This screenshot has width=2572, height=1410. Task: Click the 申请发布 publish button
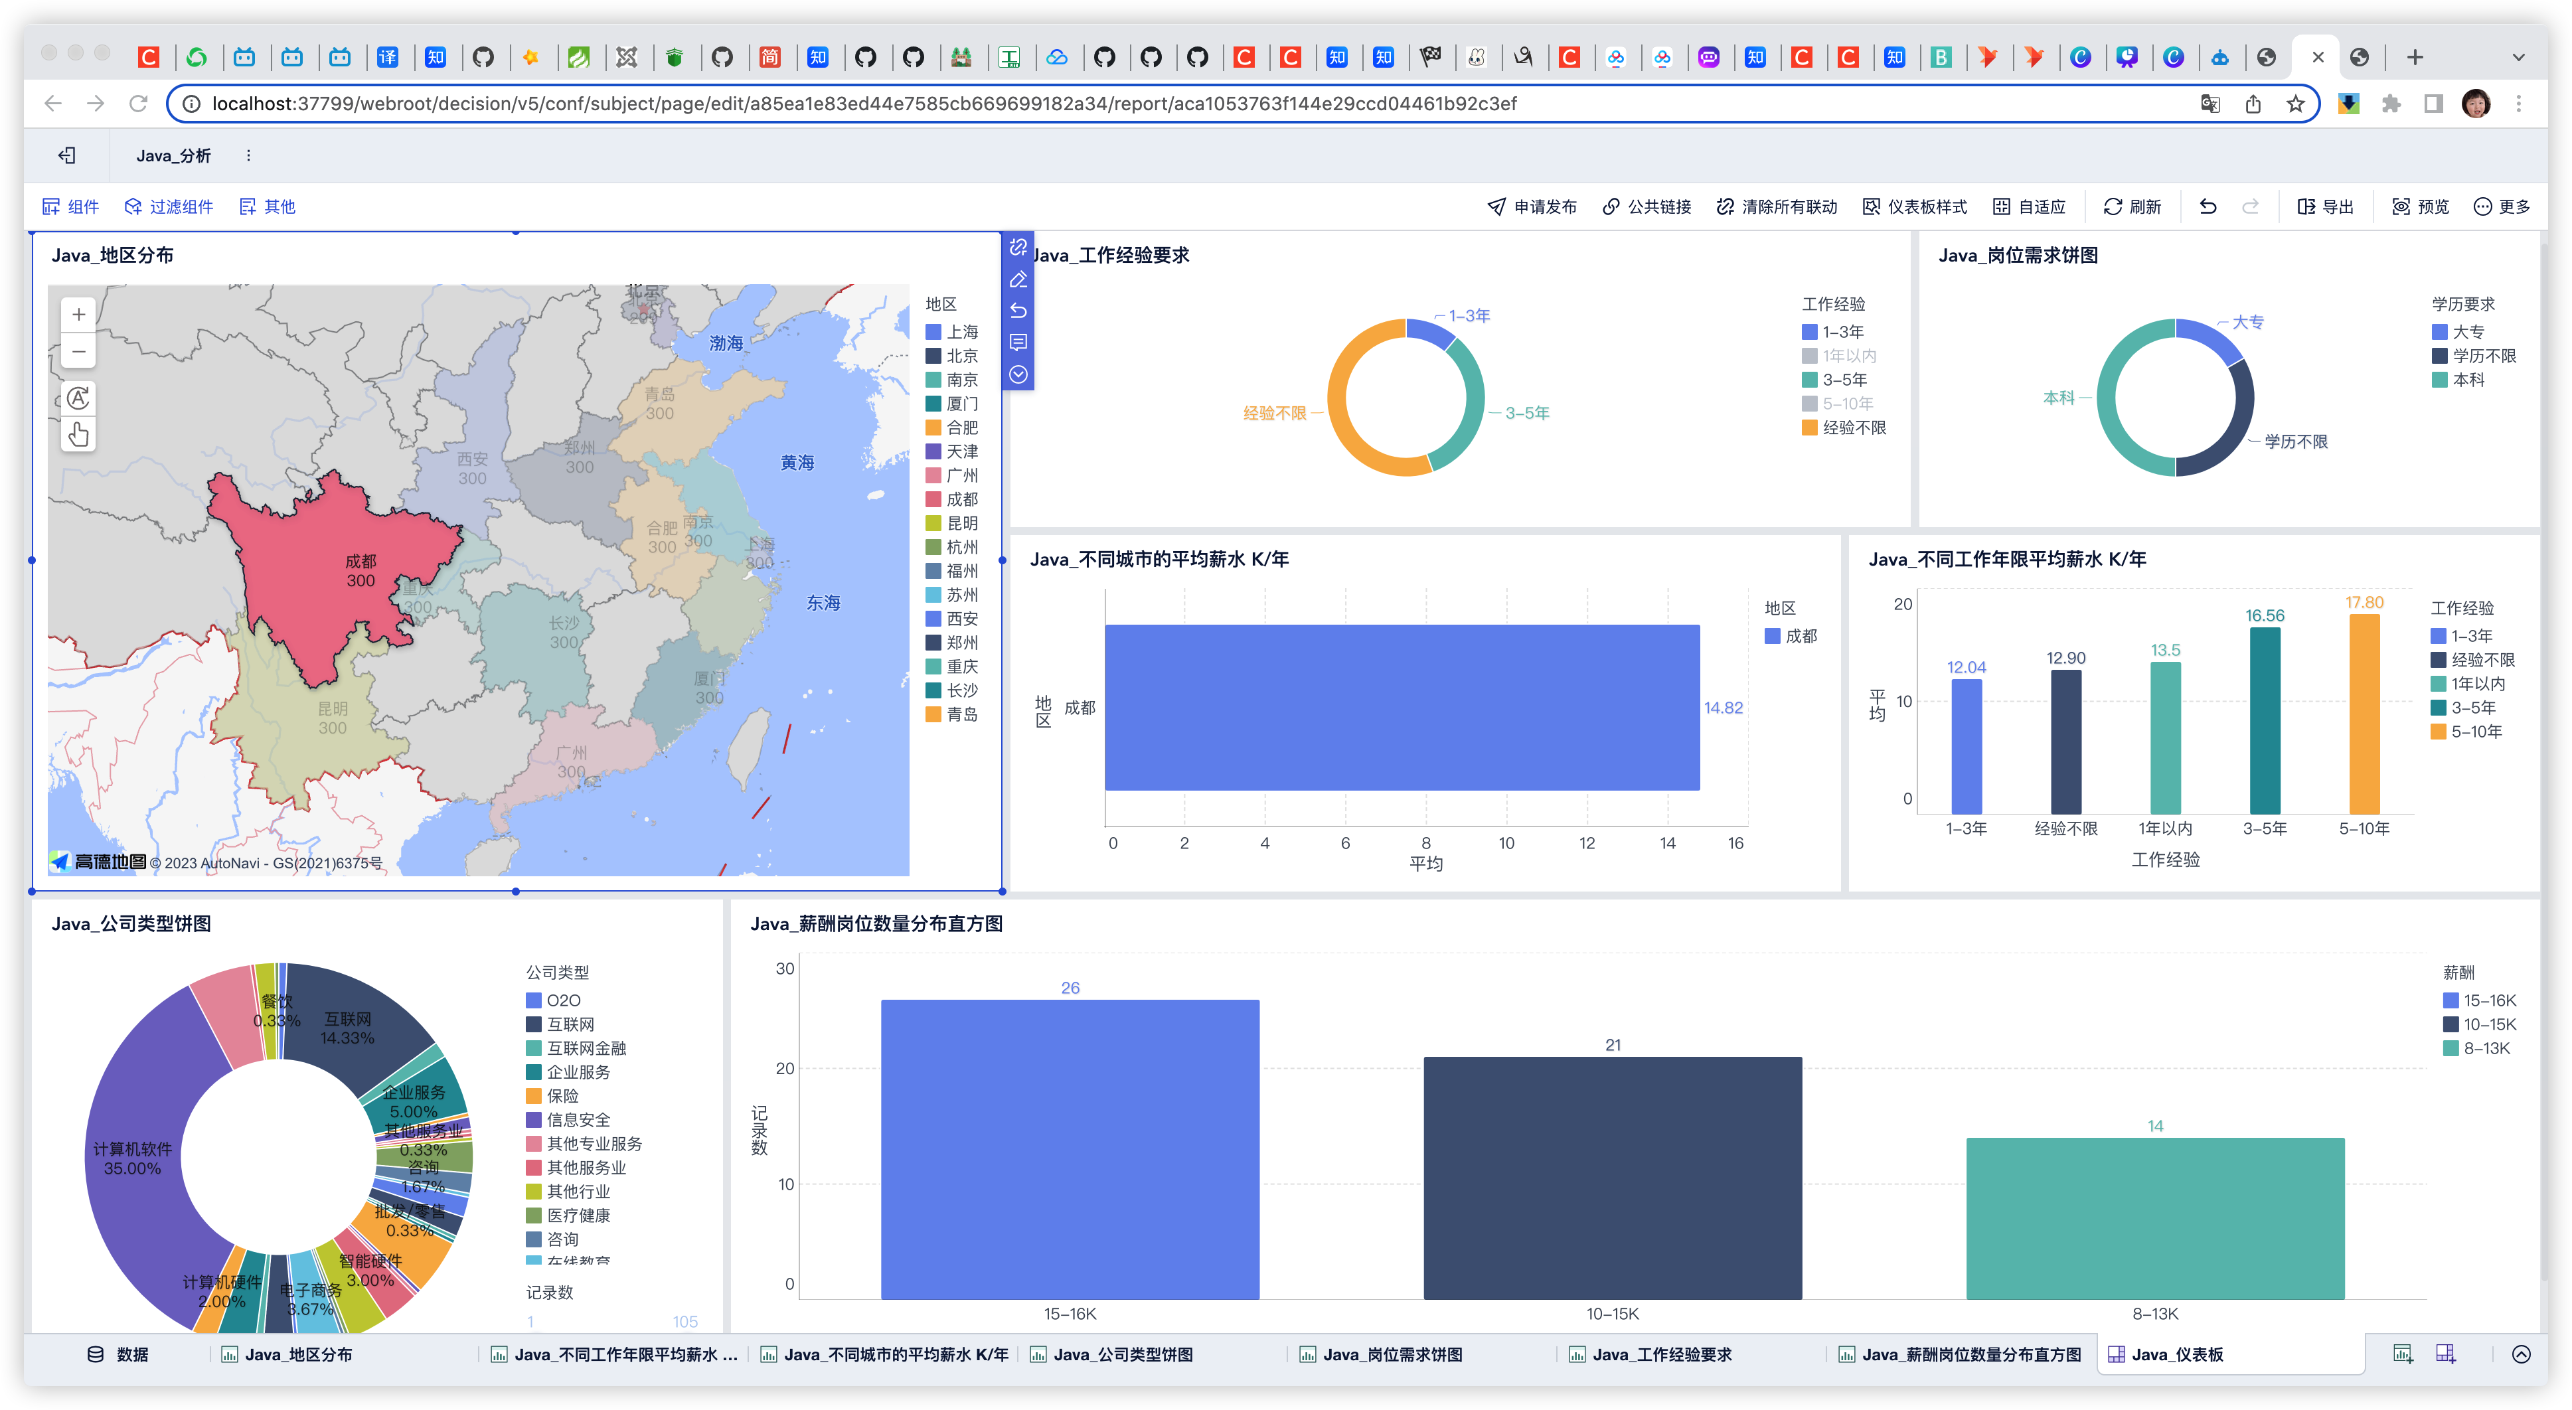tap(1532, 206)
